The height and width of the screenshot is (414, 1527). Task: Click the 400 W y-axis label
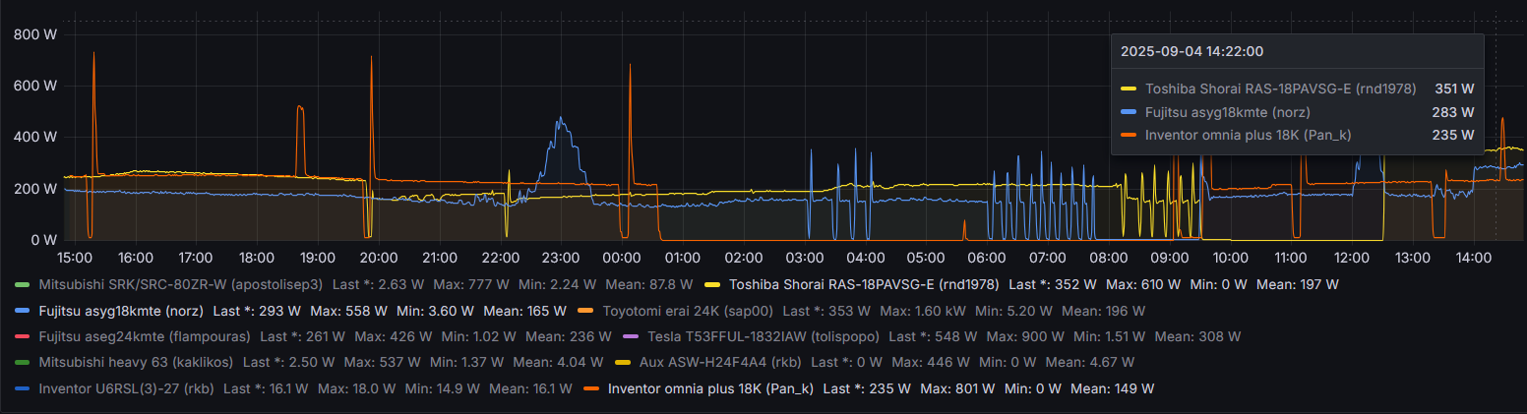pos(35,137)
